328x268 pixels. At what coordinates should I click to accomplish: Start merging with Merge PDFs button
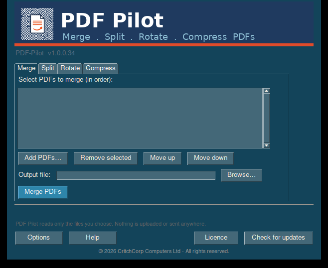coord(43,192)
